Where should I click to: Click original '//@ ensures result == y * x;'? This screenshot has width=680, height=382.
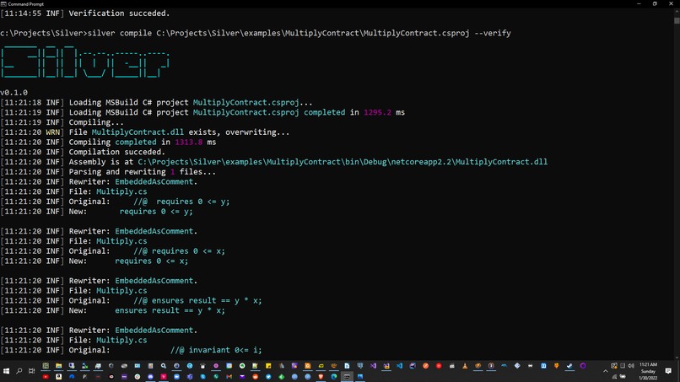click(x=197, y=300)
